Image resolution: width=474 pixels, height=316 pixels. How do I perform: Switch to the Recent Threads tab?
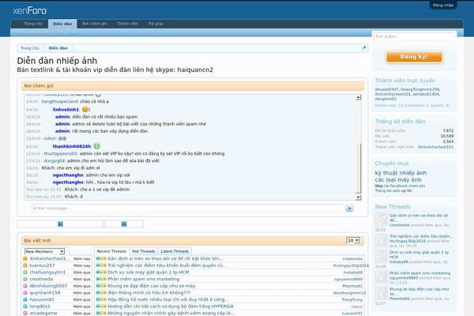pyautogui.click(x=111, y=251)
